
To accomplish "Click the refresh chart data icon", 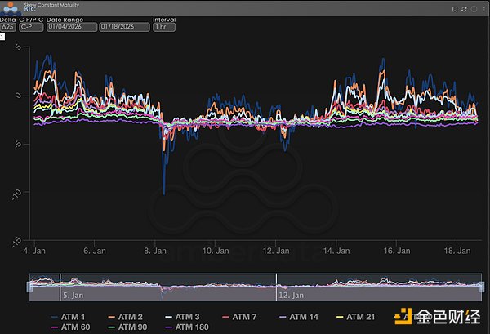I will tap(464, 8).
